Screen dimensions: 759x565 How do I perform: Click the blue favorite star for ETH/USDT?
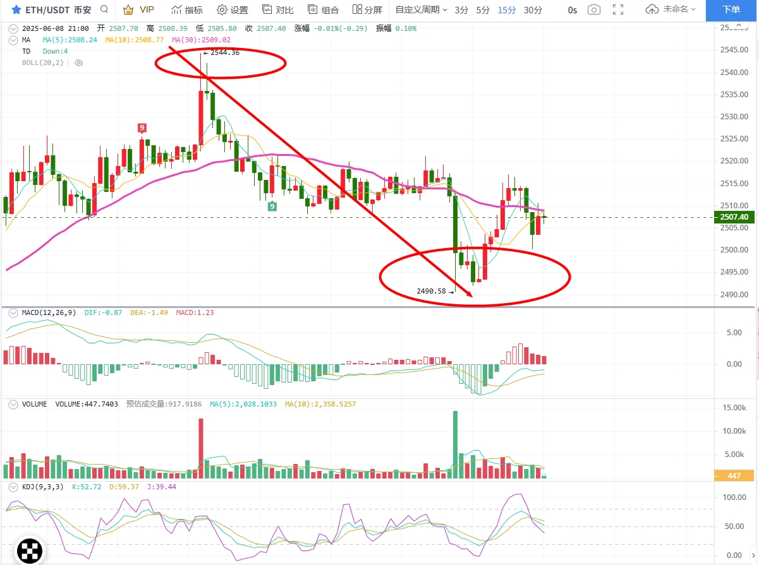[x=16, y=9]
